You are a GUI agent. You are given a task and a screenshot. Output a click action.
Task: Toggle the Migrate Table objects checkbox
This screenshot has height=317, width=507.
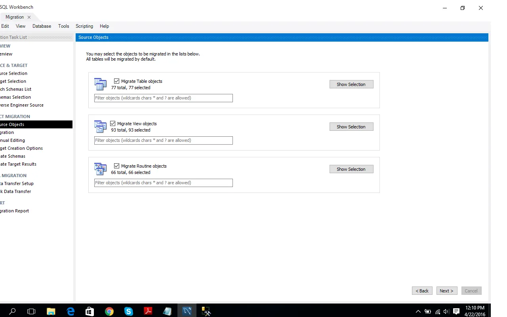[x=116, y=81]
